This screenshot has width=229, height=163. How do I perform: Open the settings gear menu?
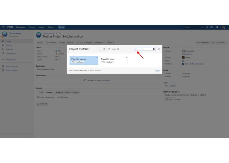218,27
